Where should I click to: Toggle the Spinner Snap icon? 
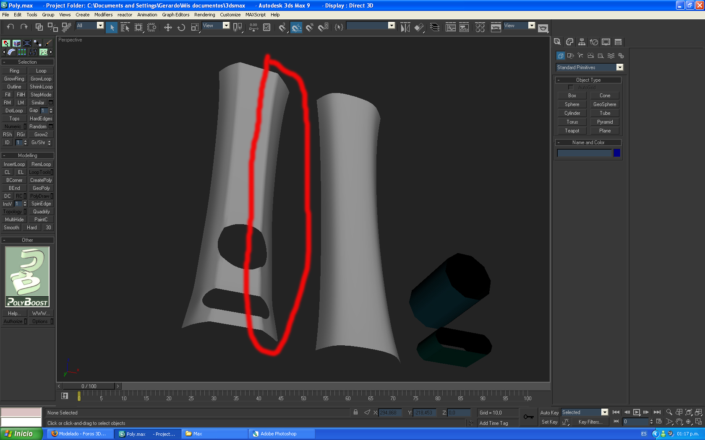[x=323, y=28]
